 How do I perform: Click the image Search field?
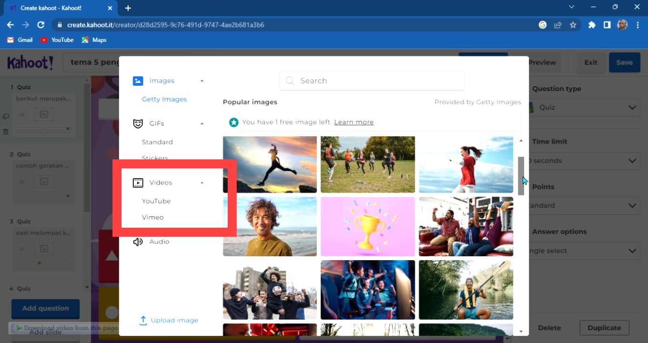point(372,81)
